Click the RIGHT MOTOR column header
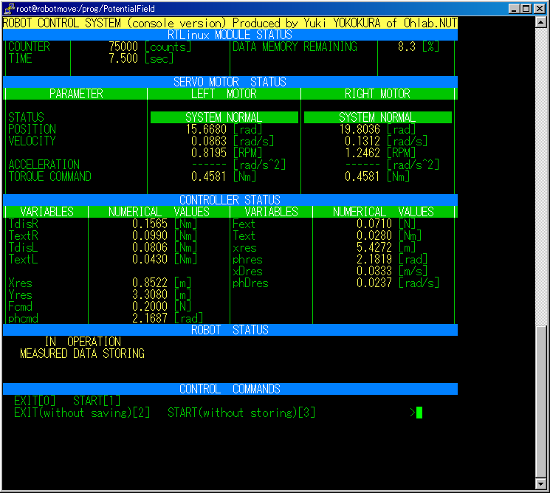The height and width of the screenshot is (493, 550). 377,94
